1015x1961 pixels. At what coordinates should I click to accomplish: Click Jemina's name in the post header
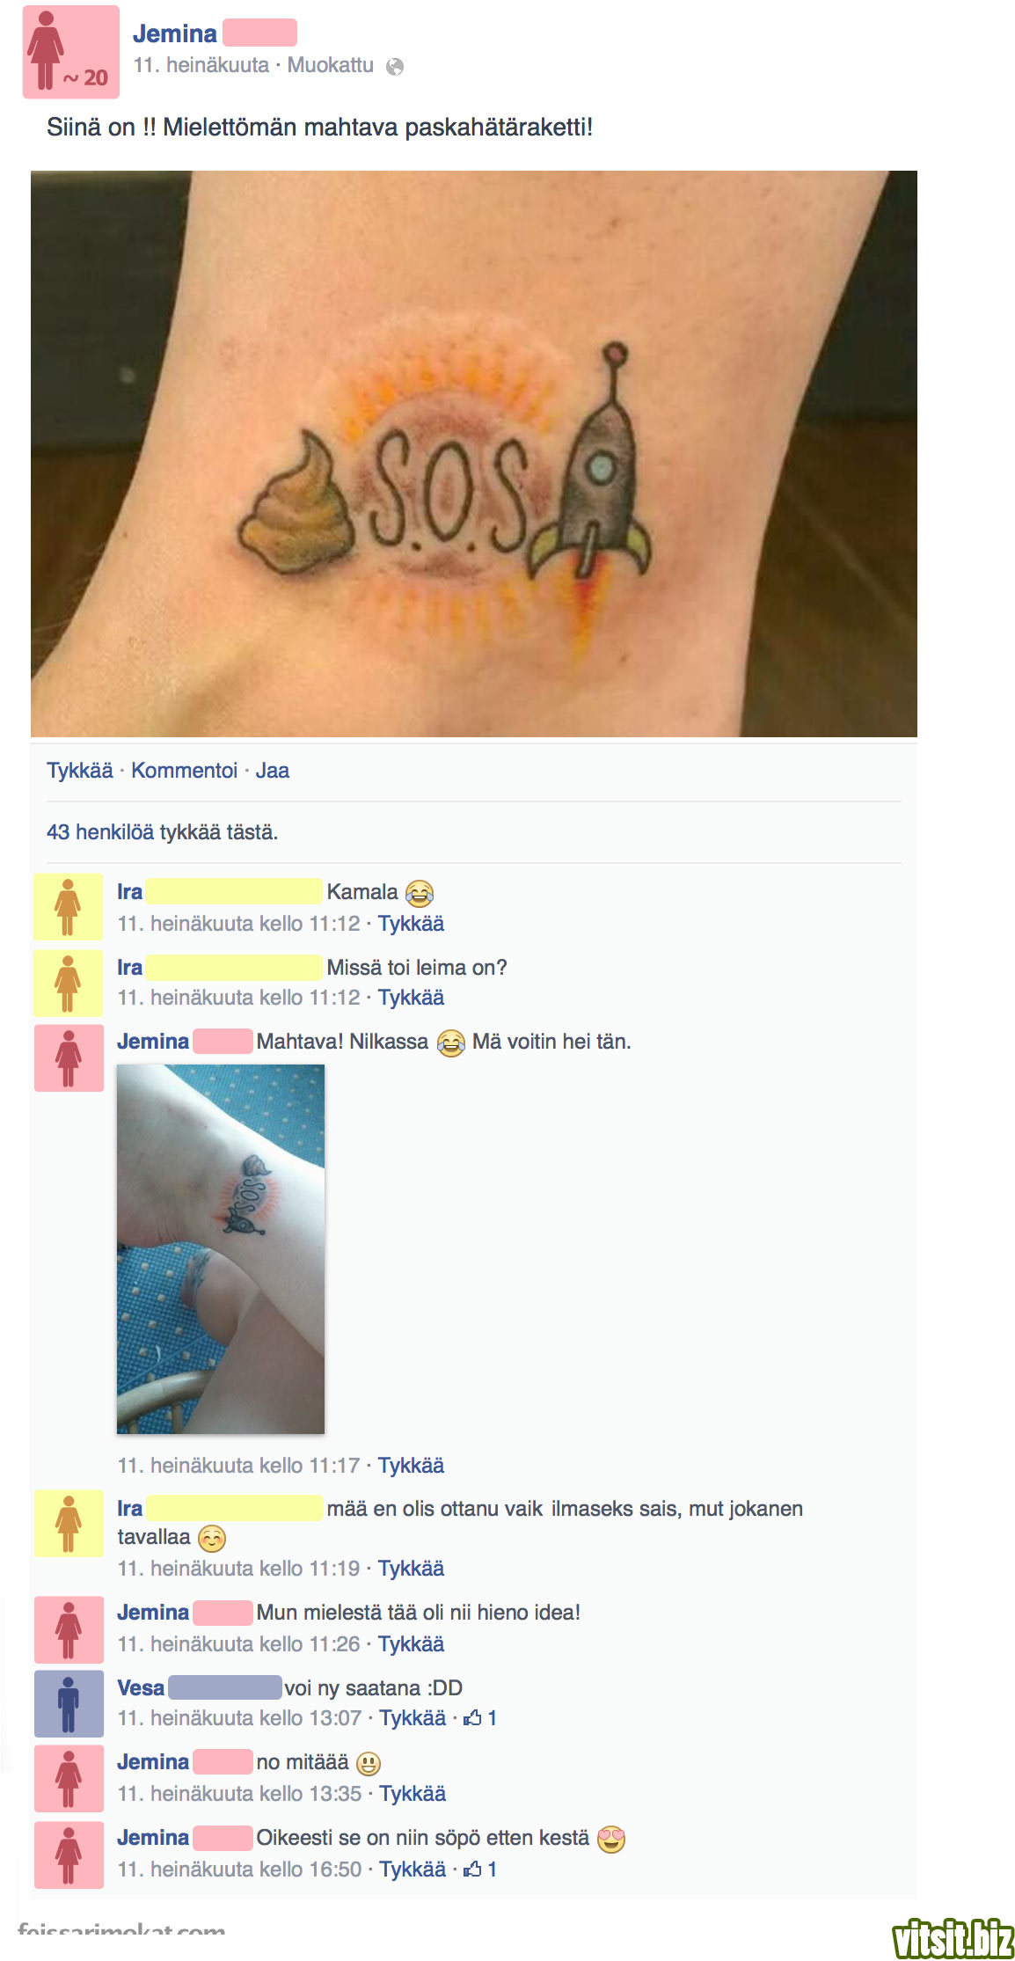click(175, 33)
